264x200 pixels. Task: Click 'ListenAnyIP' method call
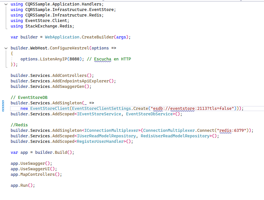pos(54,59)
